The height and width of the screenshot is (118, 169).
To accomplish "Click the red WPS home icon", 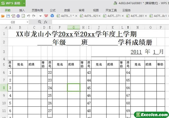I will 46,16.
